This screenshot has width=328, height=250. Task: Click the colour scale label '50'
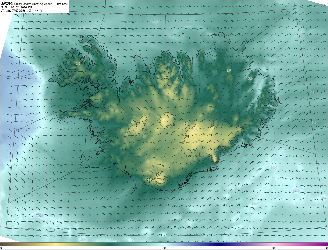pos(326,248)
